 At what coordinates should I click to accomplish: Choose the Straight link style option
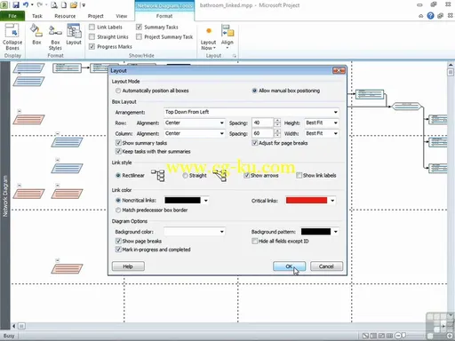[185, 176]
